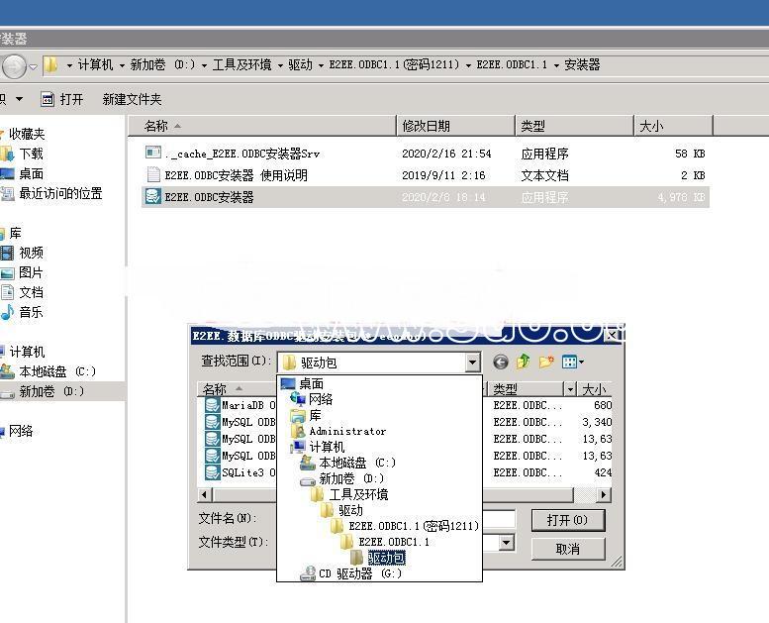This screenshot has width=769, height=623.
Task: Open the View Menu icon in dialog
Action: [x=572, y=363]
